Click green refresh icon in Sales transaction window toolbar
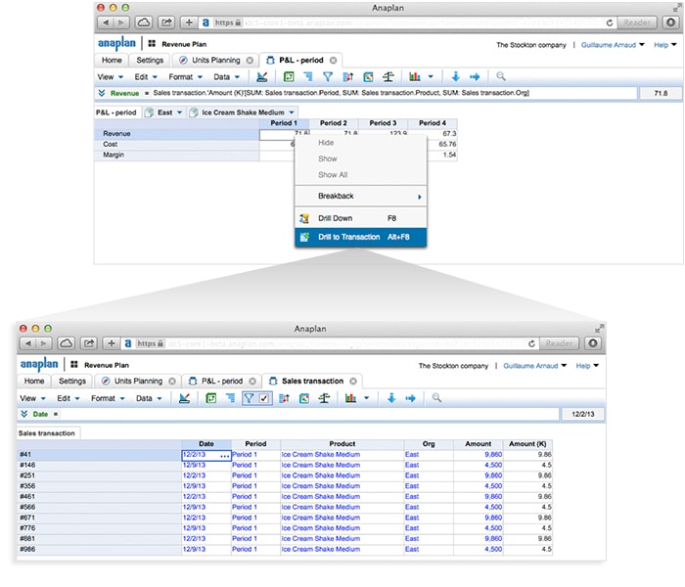685x587 pixels. point(211,398)
